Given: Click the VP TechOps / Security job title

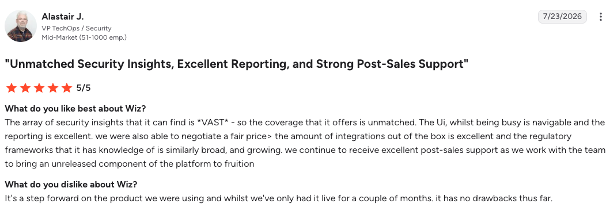Looking at the screenshot, I should 77,28.
